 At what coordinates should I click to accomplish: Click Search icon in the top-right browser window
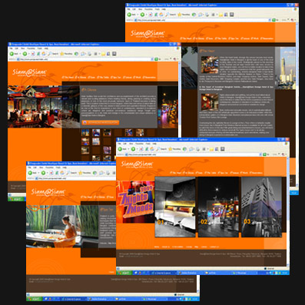tap(167, 15)
